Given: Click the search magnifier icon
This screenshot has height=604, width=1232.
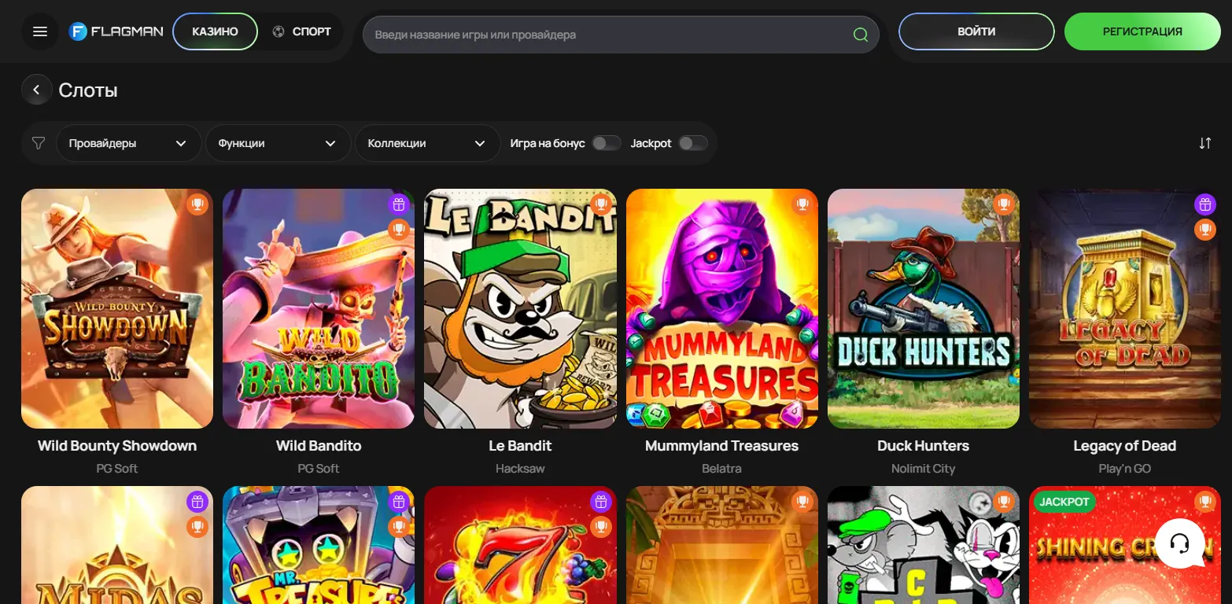Looking at the screenshot, I should point(861,35).
